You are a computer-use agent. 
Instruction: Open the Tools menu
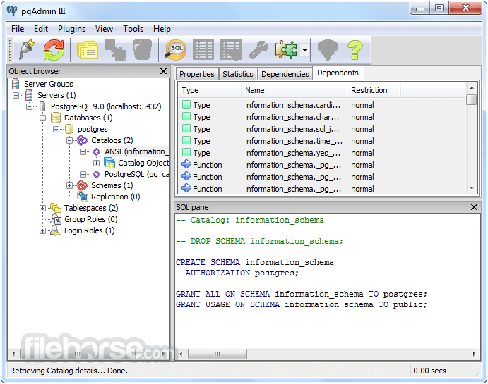(133, 29)
